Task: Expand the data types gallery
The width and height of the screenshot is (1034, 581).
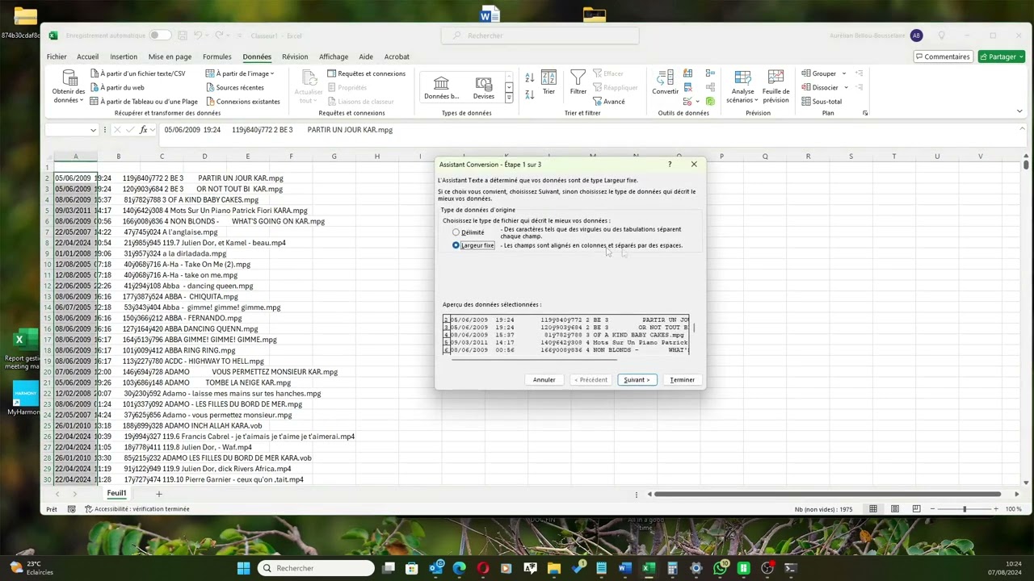Action: click(509, 98)
